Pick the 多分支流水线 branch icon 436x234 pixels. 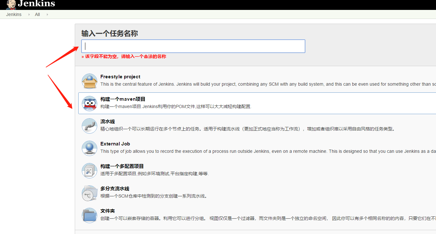90,193
